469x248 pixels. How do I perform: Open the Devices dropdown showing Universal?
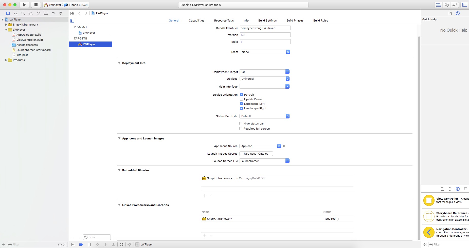264,79
